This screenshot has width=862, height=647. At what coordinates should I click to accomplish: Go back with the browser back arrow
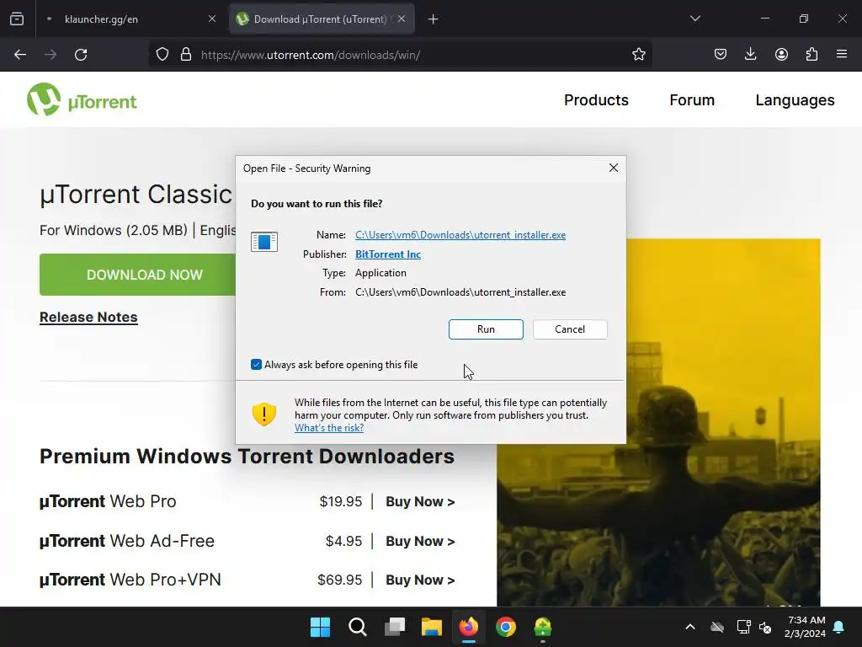(20, 55)
